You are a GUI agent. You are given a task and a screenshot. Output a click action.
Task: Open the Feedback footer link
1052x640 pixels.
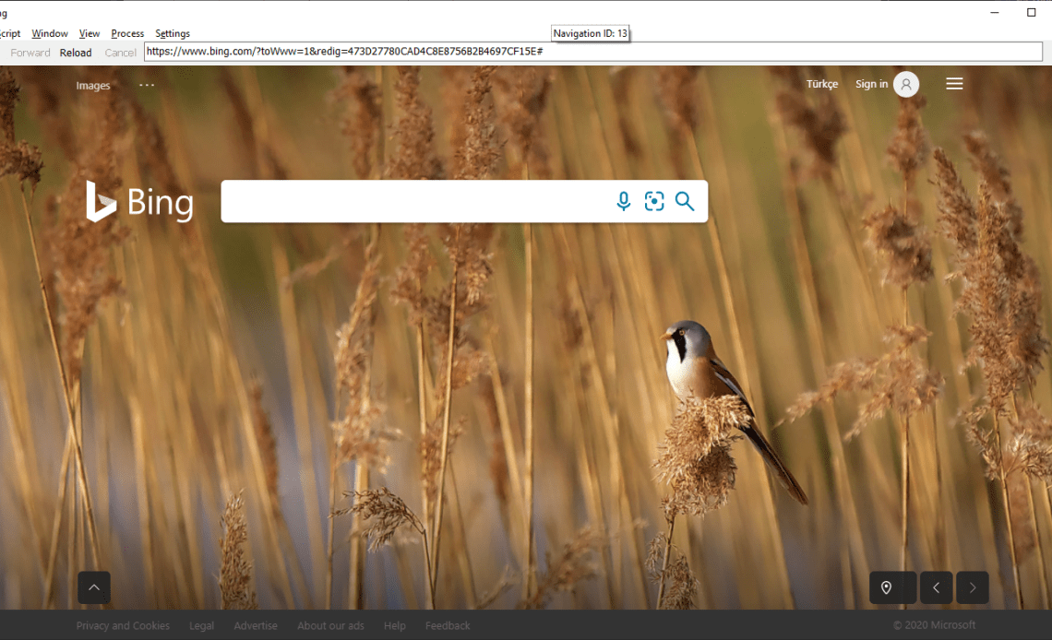[x=448, y=625]
